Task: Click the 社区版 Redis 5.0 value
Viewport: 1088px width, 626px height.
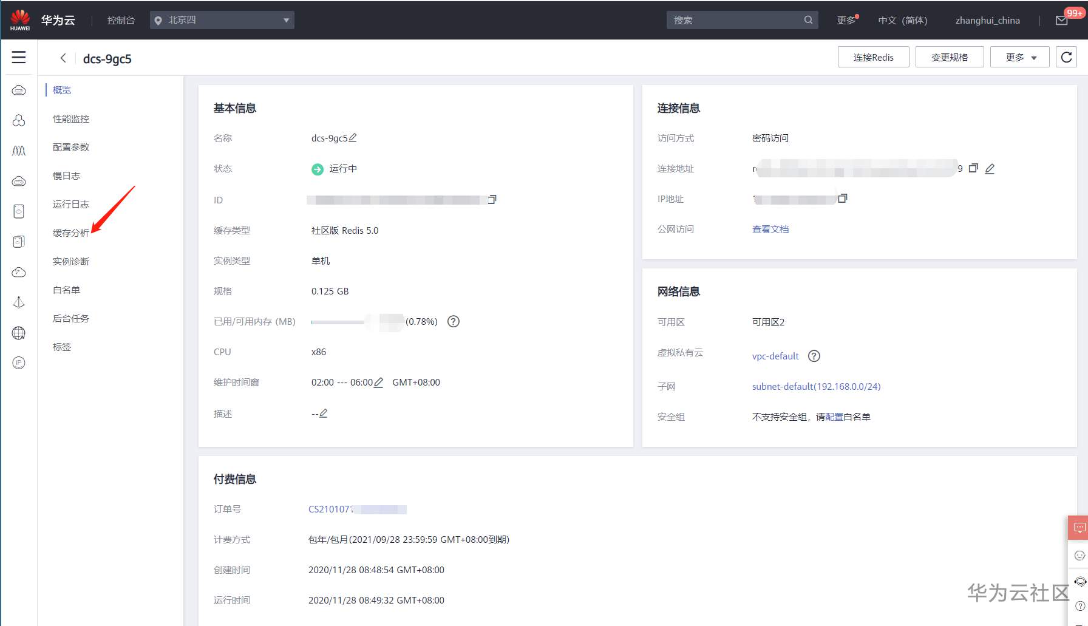Action: pyautogui.click(x=345, y=230)
